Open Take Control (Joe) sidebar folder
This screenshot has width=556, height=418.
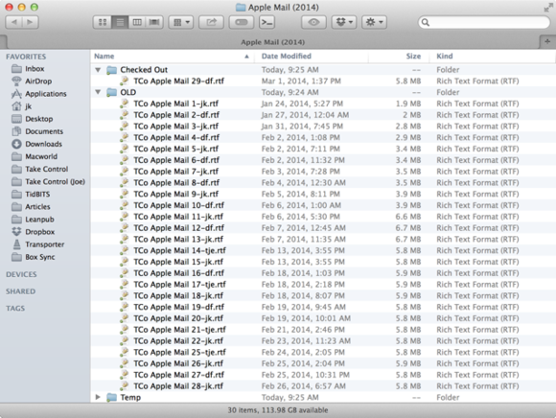(x=55, y=181)
